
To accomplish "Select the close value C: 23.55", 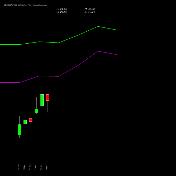I will [62, 9].
